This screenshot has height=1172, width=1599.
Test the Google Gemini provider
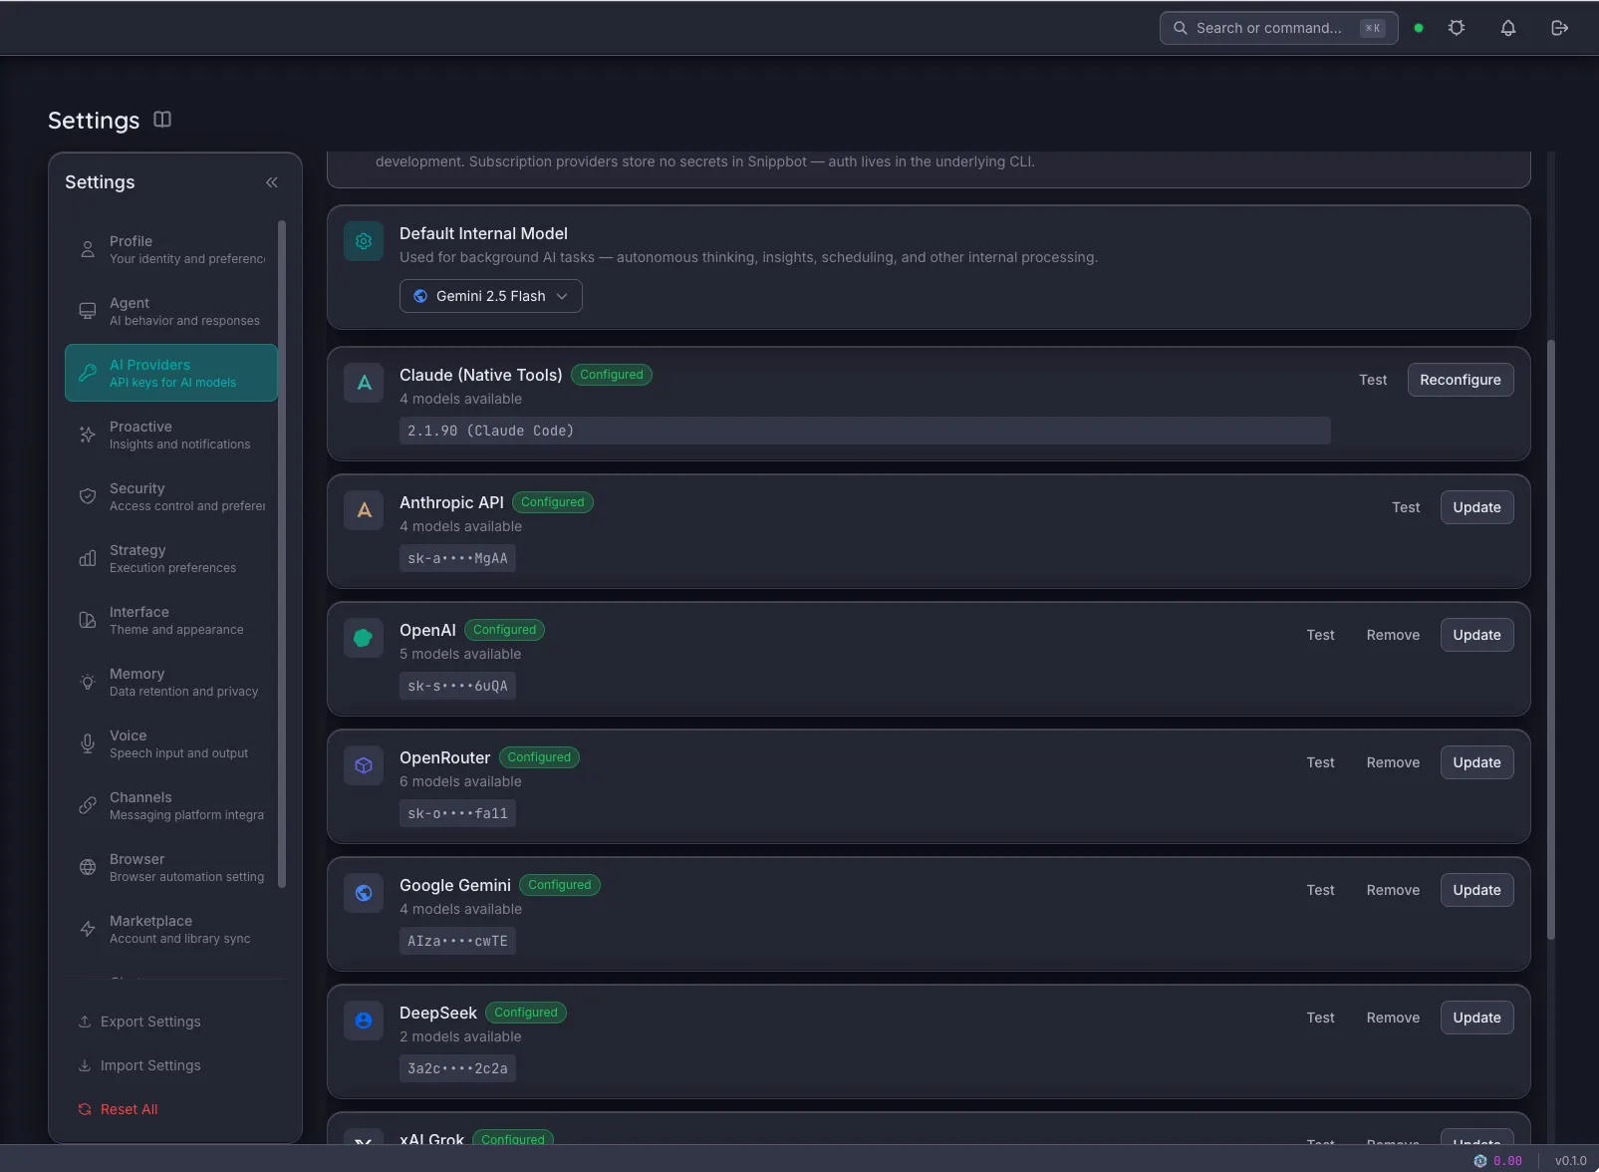click(x=1320, y=890)
